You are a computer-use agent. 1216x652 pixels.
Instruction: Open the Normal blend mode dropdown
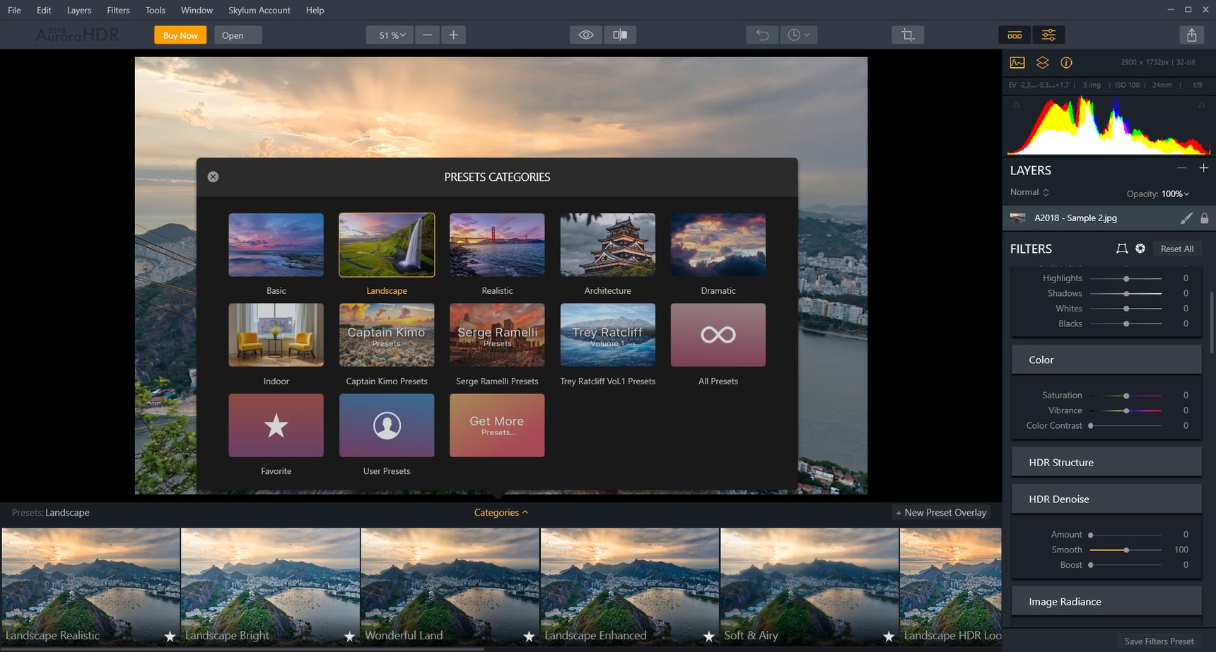(x=1029, y=192)
